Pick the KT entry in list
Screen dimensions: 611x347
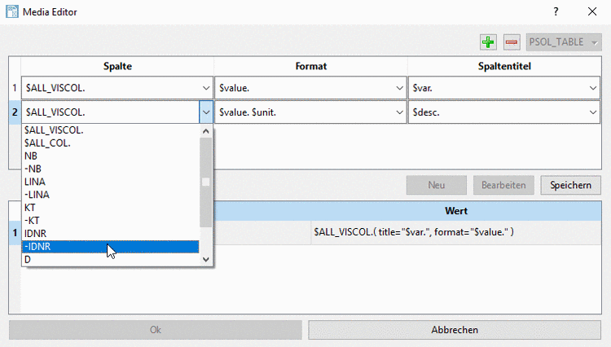110,207
